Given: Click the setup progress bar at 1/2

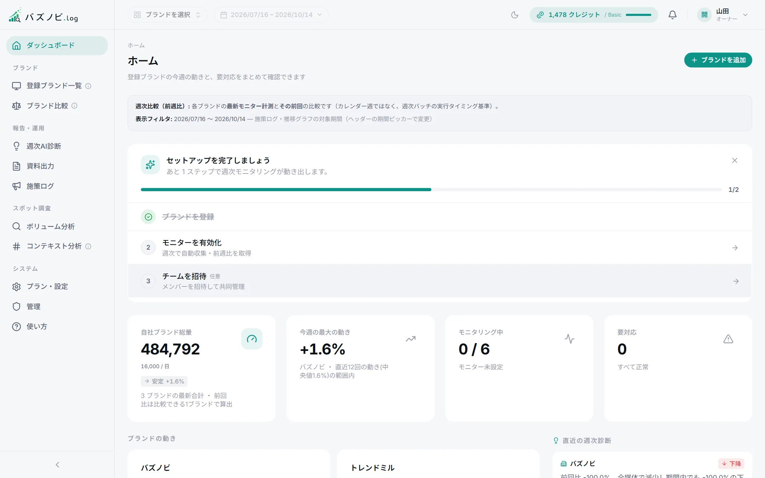Looking at the screenshot, I should click(x=431, y=190).
